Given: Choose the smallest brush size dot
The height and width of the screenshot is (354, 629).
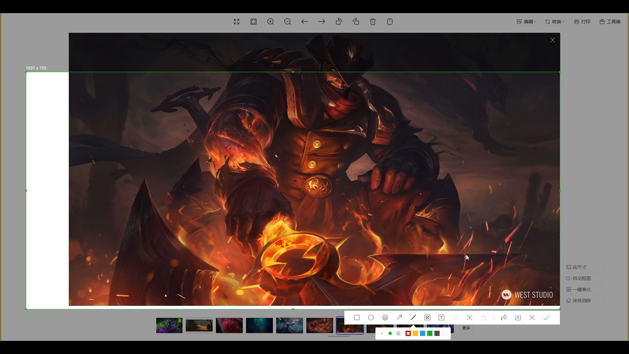Looking at the screenshot, I should [382, 333].
